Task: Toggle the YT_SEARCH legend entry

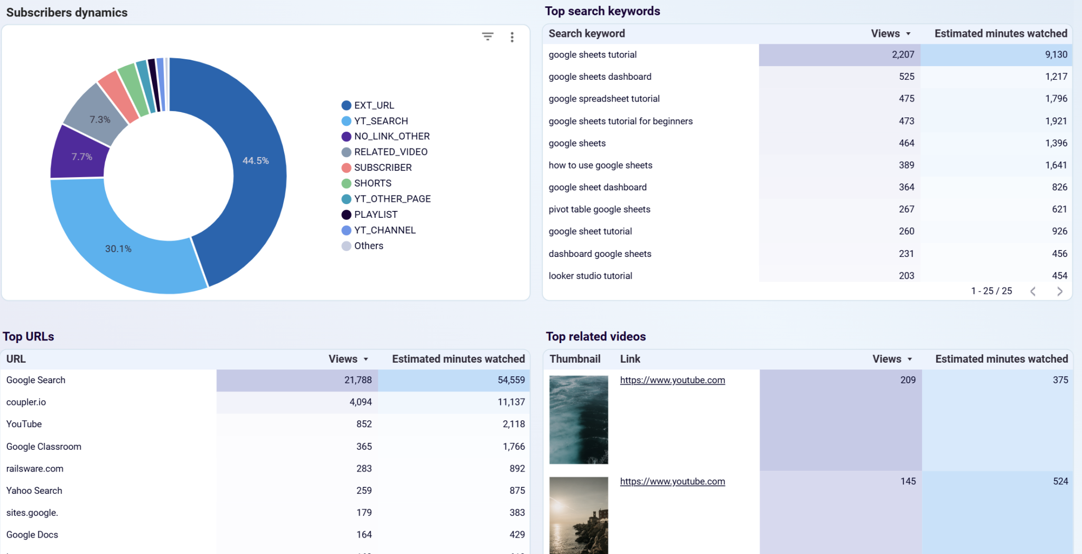Action: pyautogui.click(x=380, y=121)
